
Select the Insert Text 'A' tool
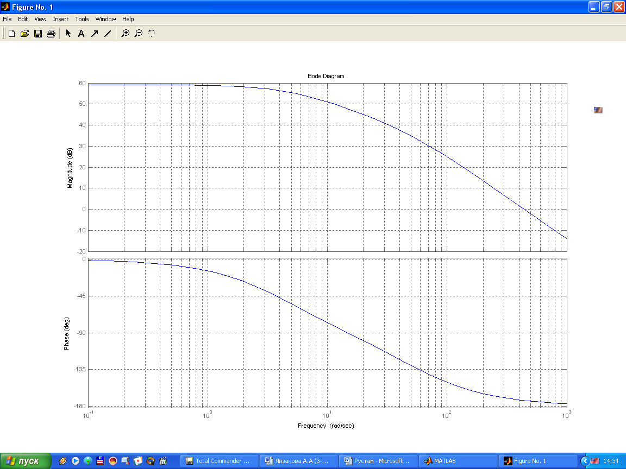pyautogui.click(x=81, y=34)
